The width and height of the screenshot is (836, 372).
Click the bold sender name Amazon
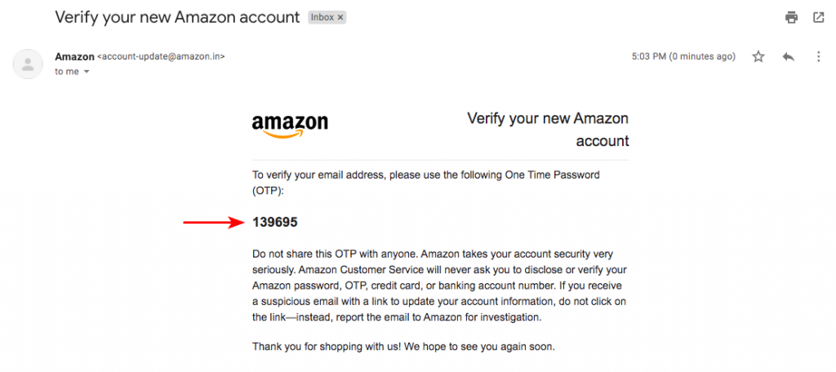pos(73,57)
